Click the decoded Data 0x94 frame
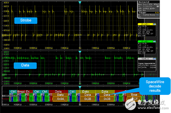171x113 pixels. [60, 99]
